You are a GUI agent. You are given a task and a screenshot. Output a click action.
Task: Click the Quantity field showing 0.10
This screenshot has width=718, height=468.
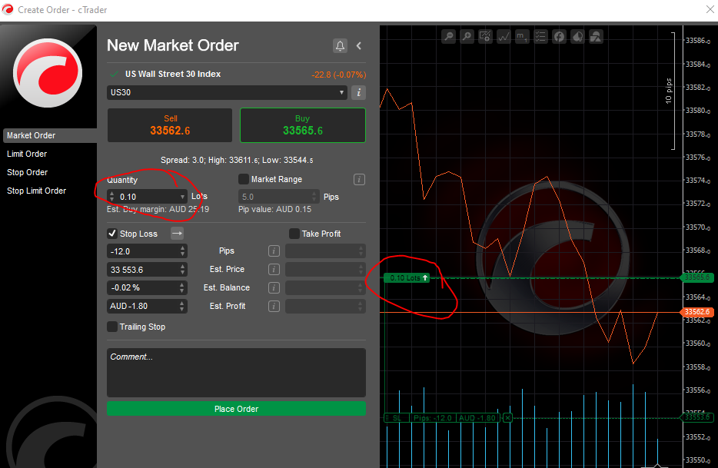(x=148, y=197)
